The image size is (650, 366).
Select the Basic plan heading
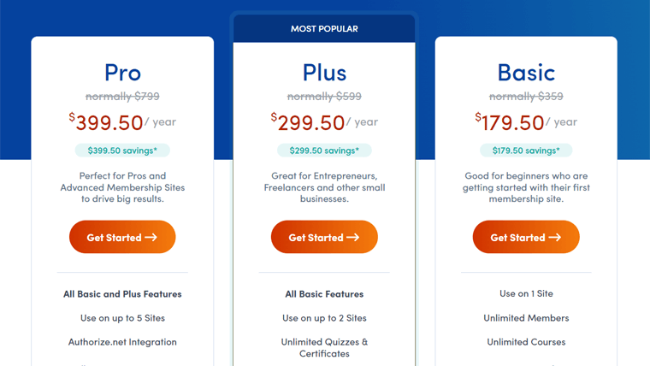tap(526, 73)
